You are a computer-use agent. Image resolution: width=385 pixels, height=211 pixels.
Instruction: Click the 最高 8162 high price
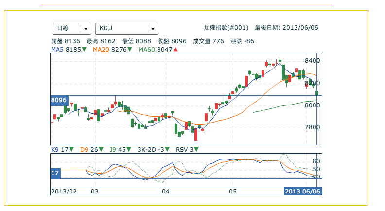tap(101, 41)
